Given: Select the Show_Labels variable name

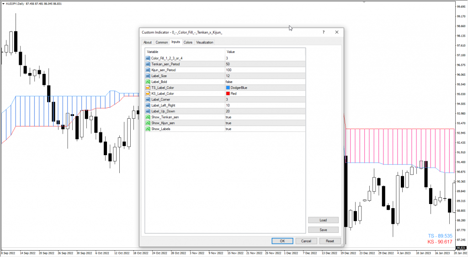Looking at the screenshot, I should tap(160, 129).
